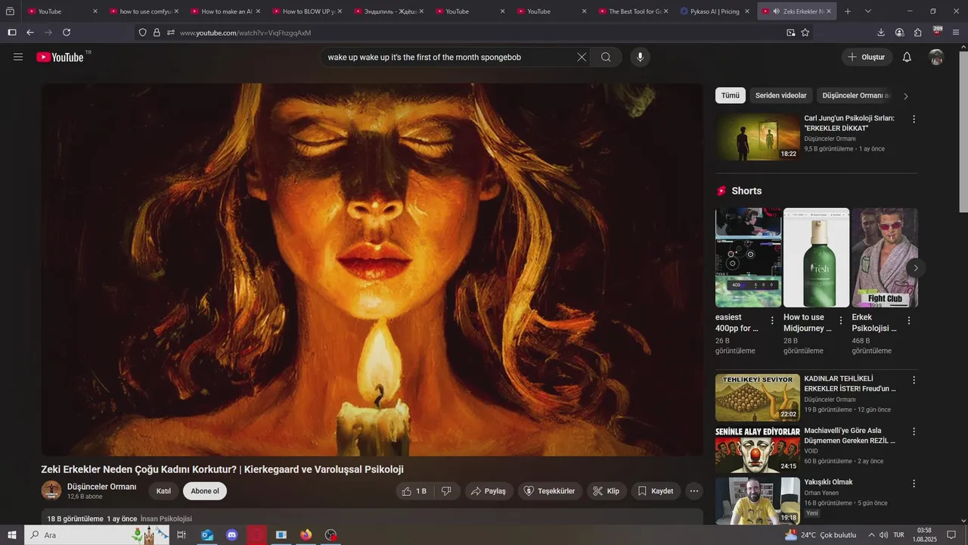Show next Shorts with right arrow
Screen dimensions: 968x545
click(915, 268)
